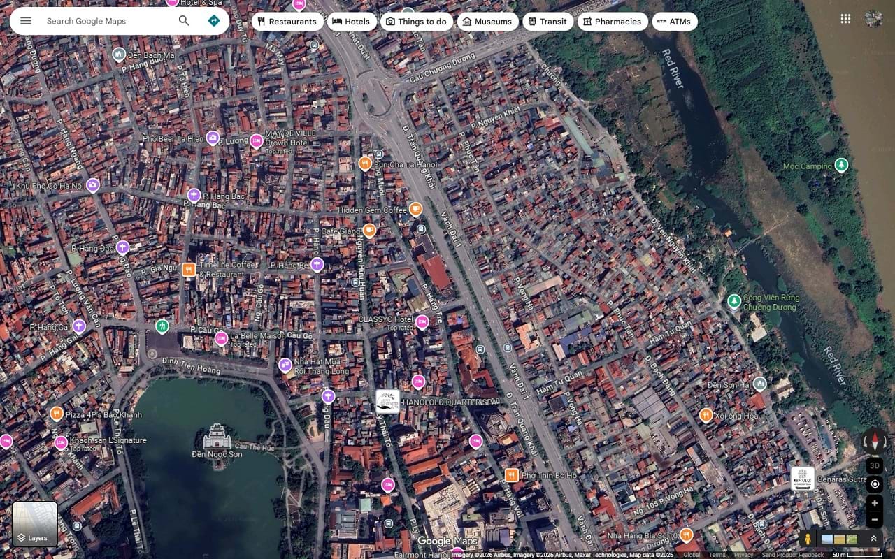
Task: Open Directions using the blue arrow icon
Action: 214,21
